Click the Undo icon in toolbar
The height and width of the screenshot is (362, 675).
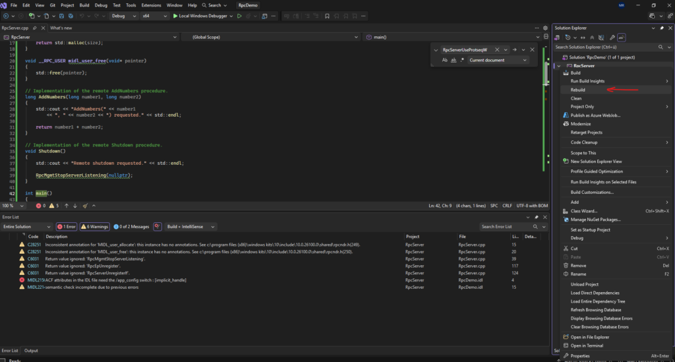click(82, 16)
